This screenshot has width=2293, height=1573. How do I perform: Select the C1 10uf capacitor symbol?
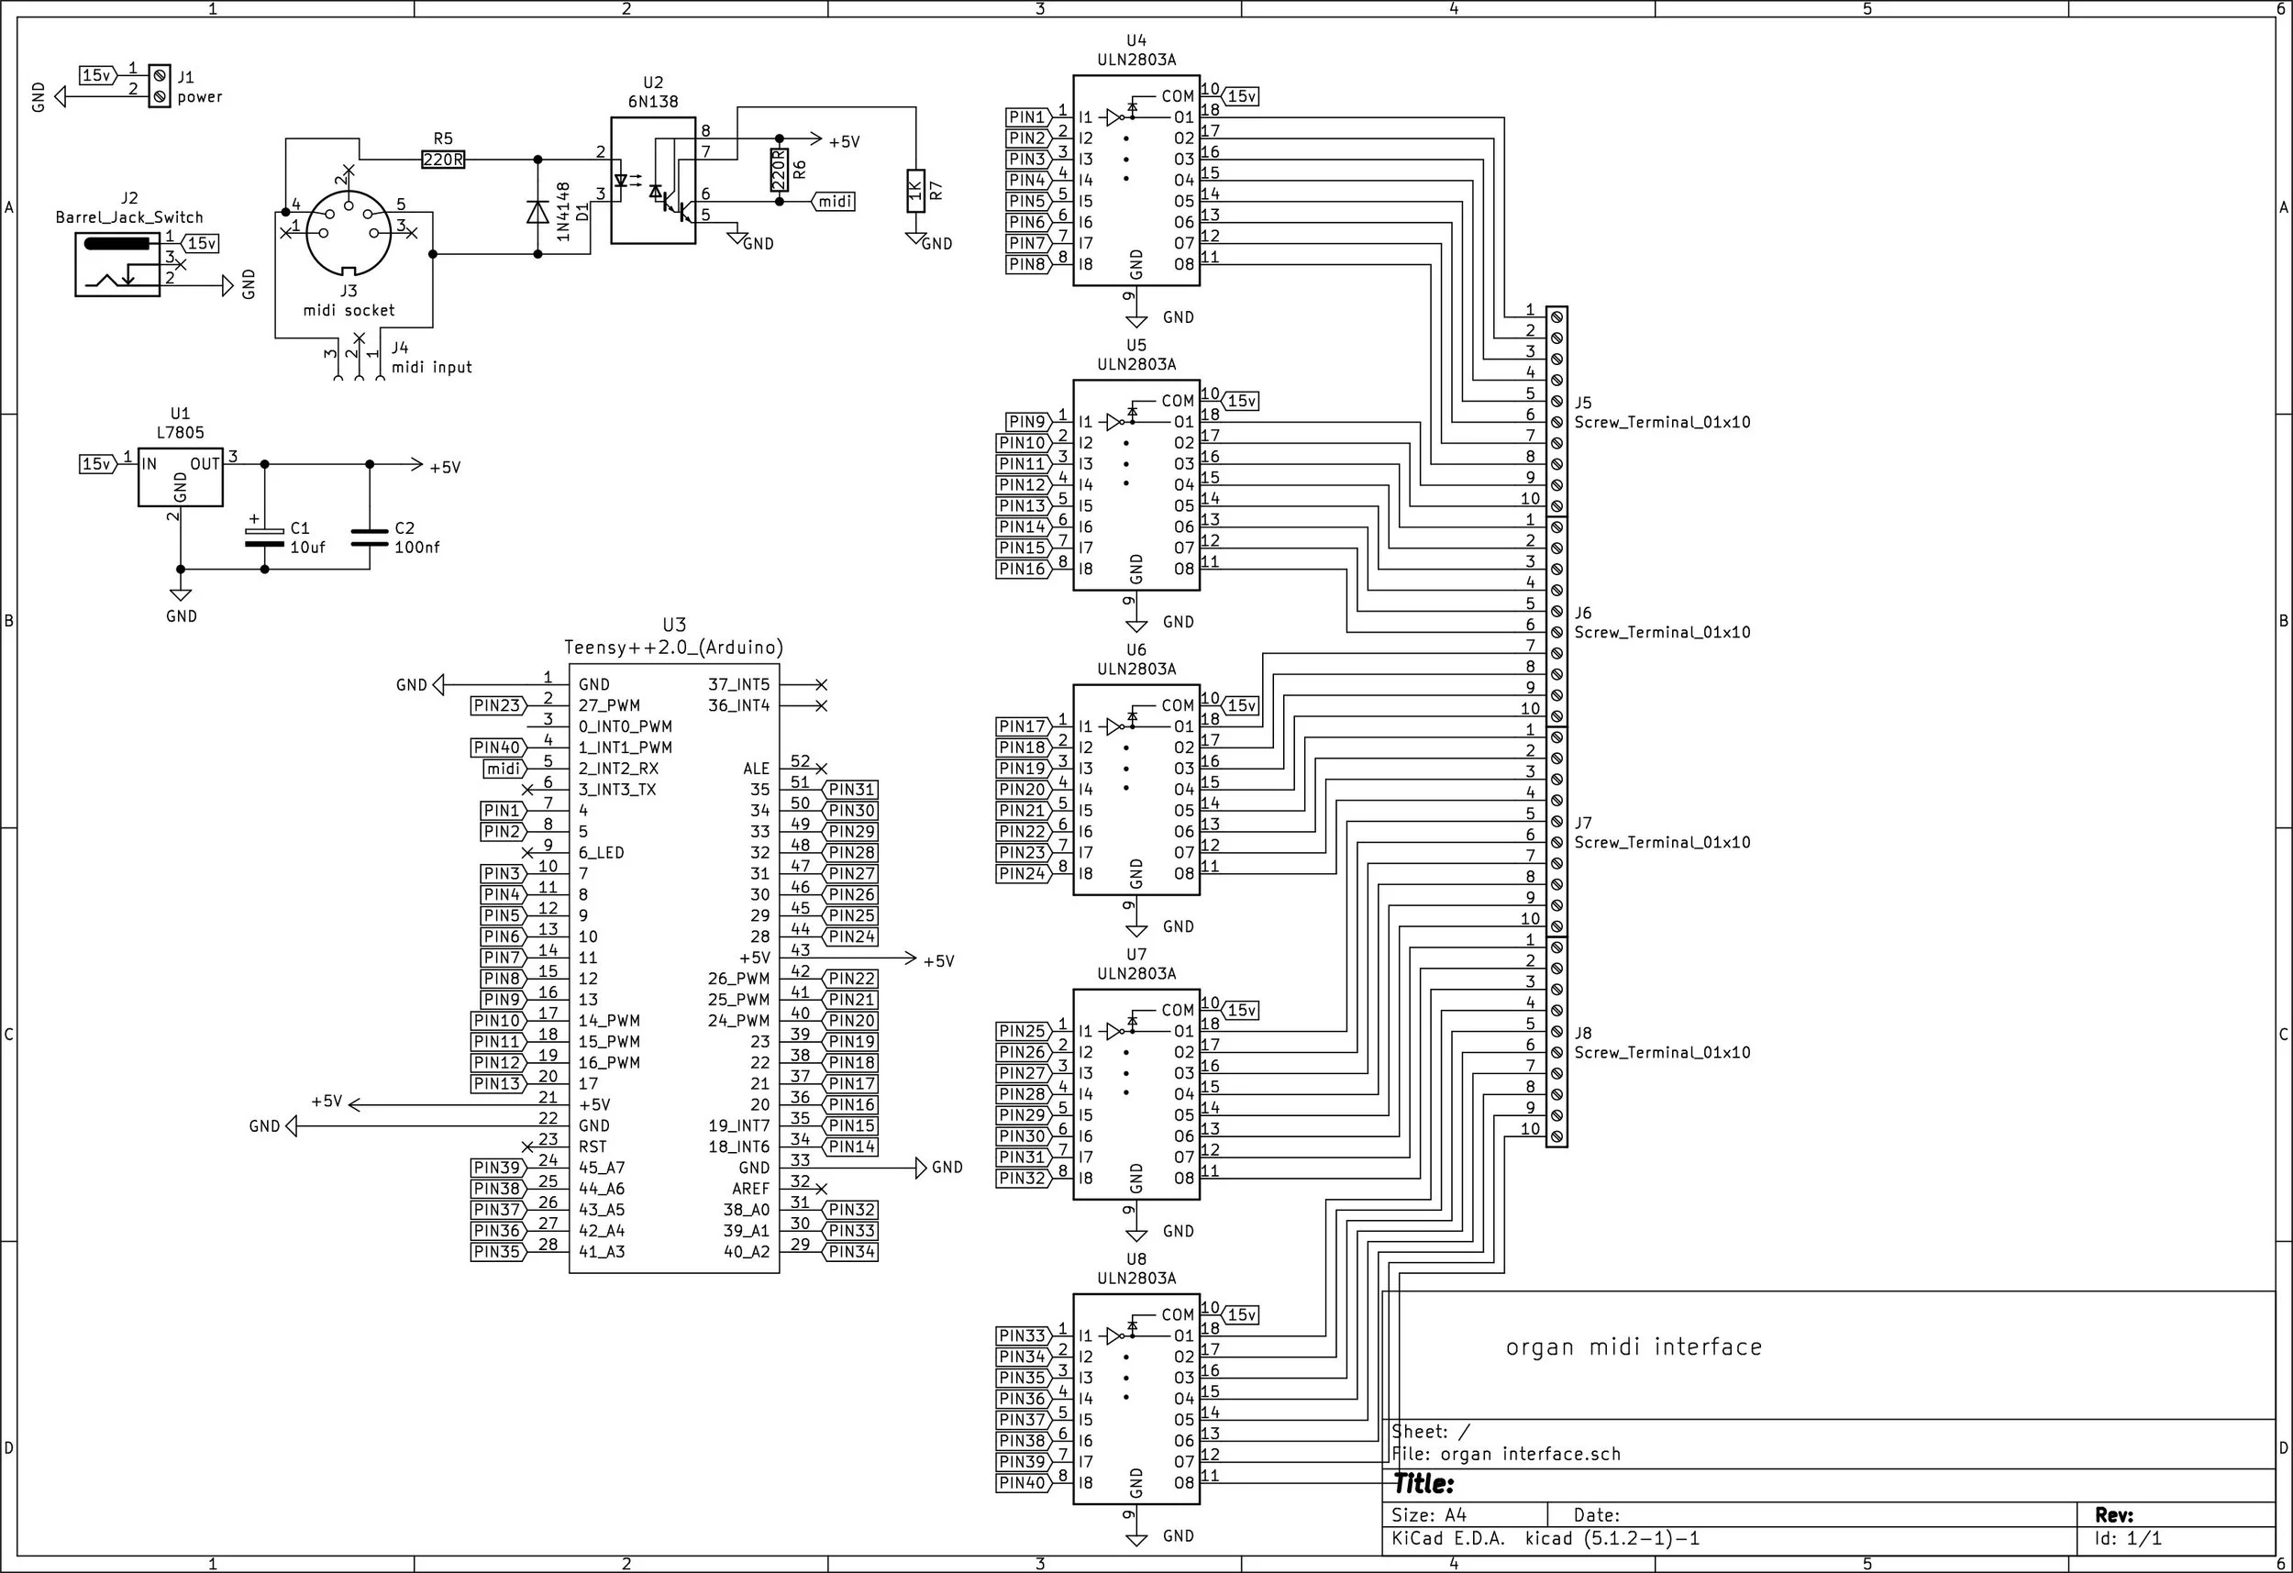pyautogui.click(x=264, y=537)
